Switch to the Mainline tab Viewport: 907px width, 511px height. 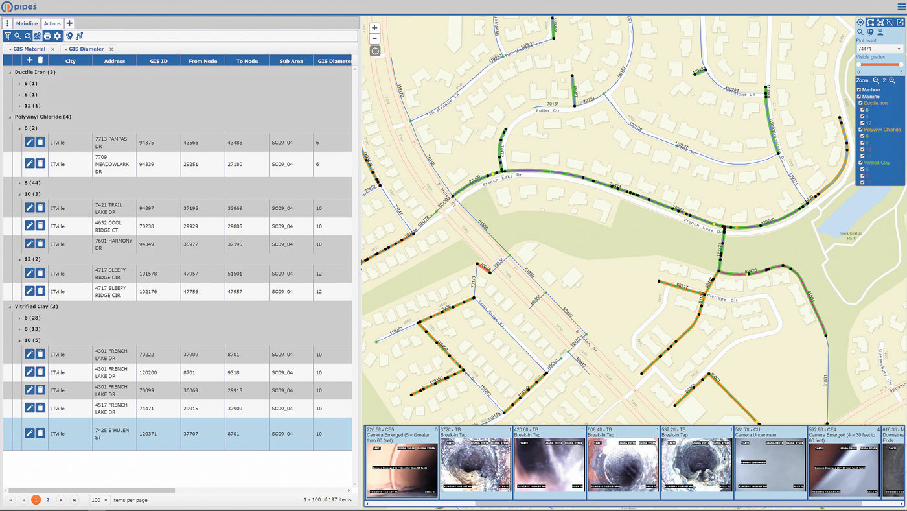(27, 23)
